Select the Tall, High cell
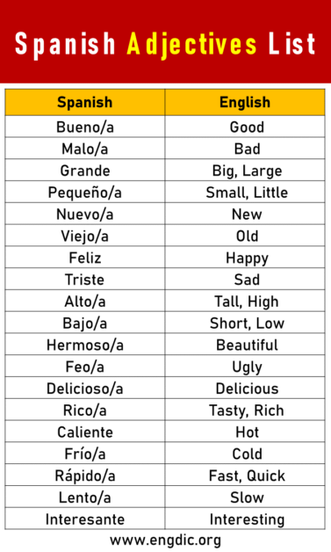Image resolution: width=331 pixels, height=552 pixels. (x=245, y=301)
